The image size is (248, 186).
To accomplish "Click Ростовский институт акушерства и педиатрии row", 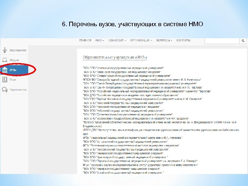I will 131,145.
